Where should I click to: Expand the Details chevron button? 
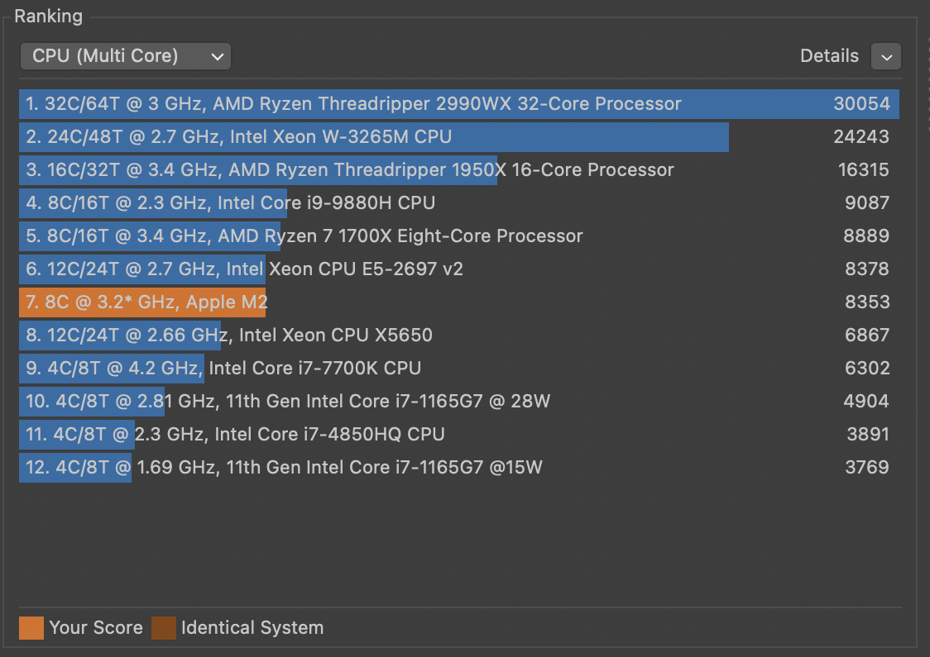[886, 57]
